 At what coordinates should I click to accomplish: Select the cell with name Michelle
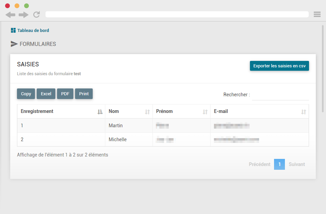click(129, 139)
